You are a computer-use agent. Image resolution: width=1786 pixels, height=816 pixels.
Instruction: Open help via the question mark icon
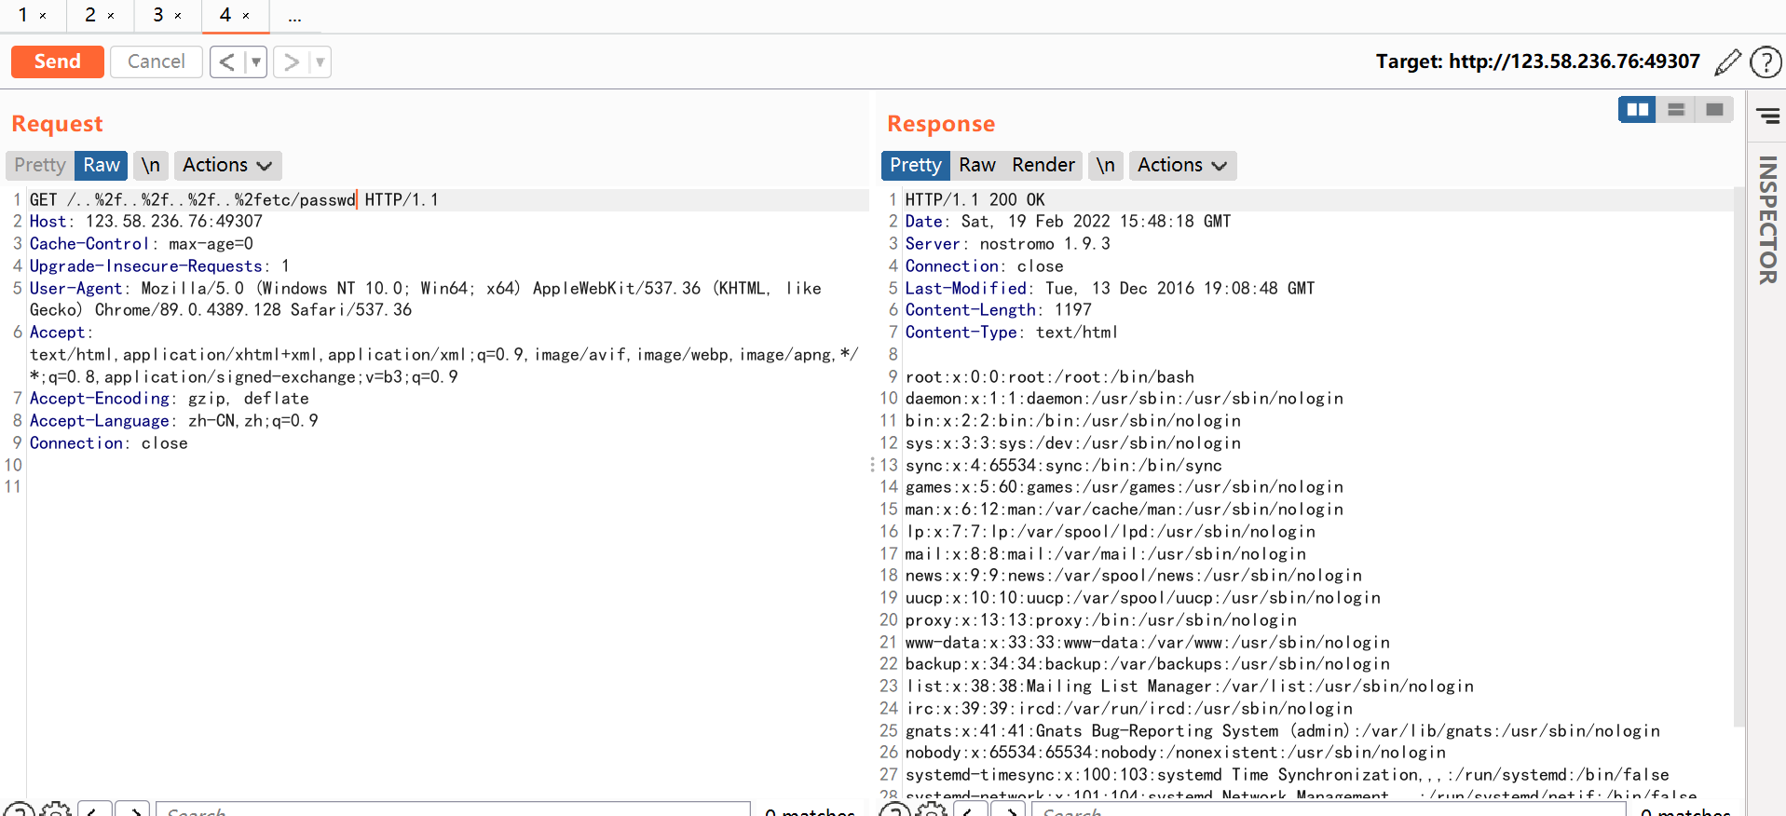(1766, 62)
